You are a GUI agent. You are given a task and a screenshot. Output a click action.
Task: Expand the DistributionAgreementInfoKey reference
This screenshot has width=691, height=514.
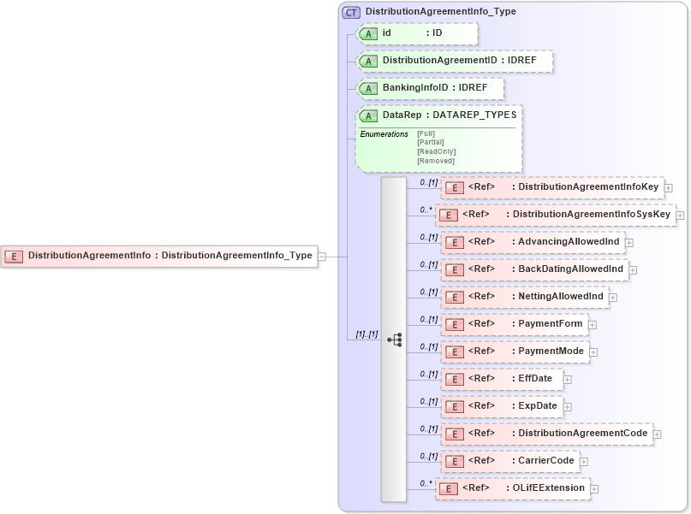[x=668, y=186]
